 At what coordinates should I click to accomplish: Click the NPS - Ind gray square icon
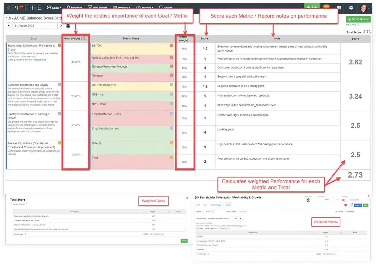(171, 94)
